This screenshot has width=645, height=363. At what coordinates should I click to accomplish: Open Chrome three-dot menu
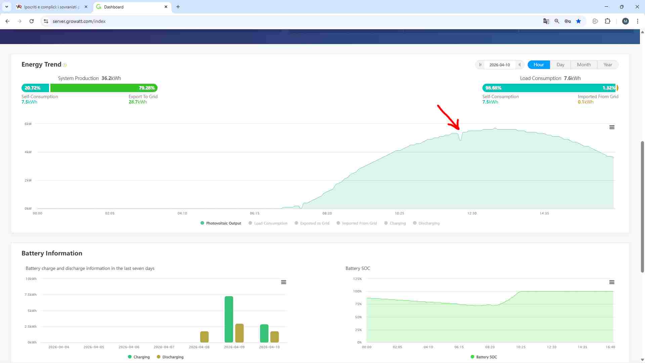[x=637, y=21]
